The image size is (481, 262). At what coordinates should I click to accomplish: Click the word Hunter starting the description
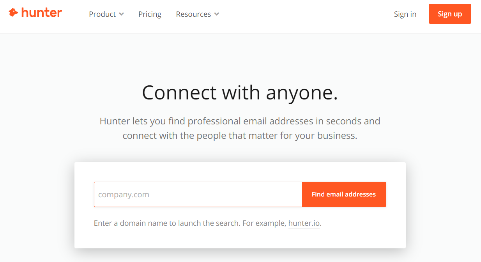[114, 121]
